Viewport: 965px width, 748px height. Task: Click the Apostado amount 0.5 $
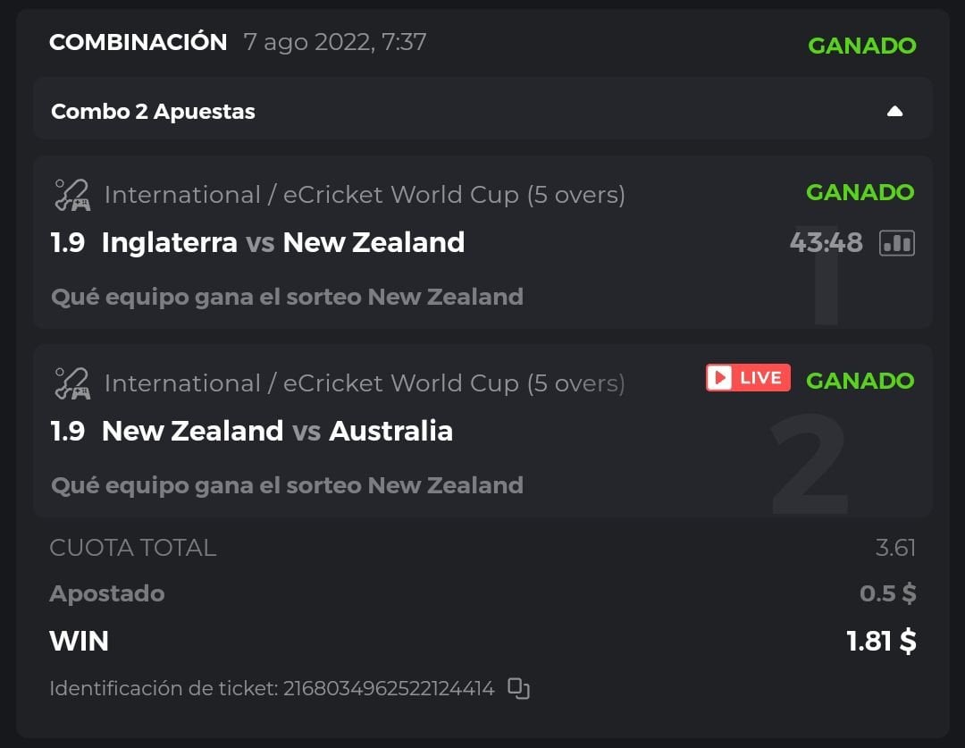(887, 593)
